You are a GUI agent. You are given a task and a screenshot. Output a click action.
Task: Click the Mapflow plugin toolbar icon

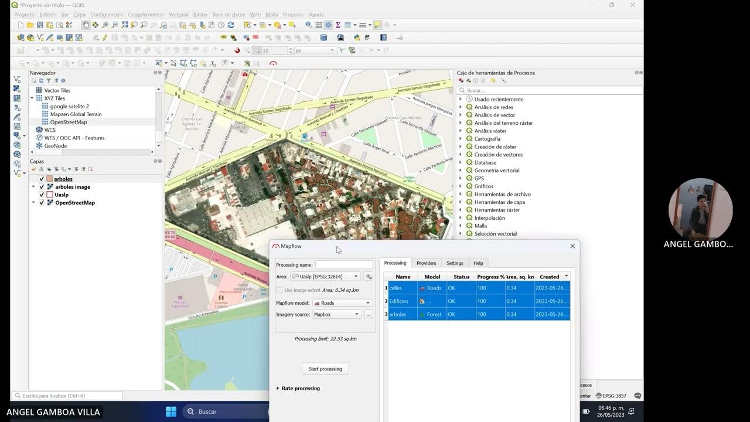point(273,63)
